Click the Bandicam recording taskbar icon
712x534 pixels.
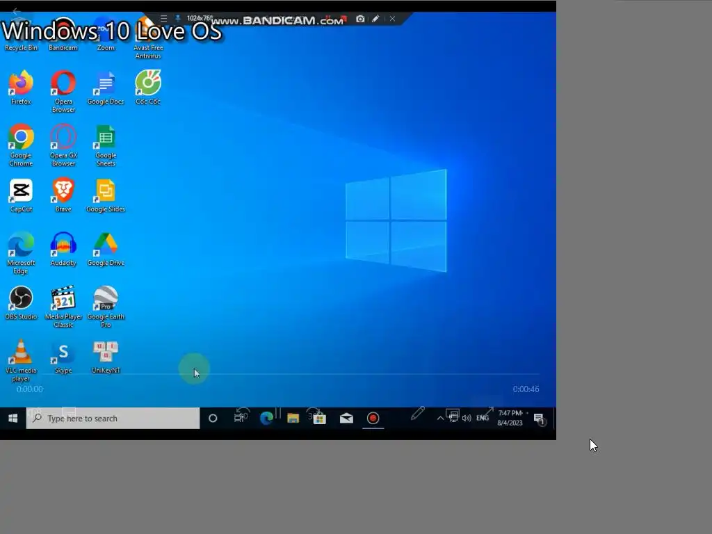[x=373, y=418]
